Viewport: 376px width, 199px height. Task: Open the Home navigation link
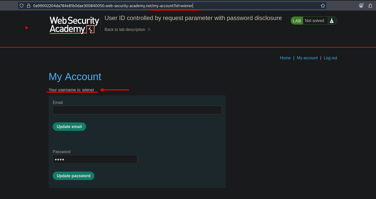[x=285, y=58]
